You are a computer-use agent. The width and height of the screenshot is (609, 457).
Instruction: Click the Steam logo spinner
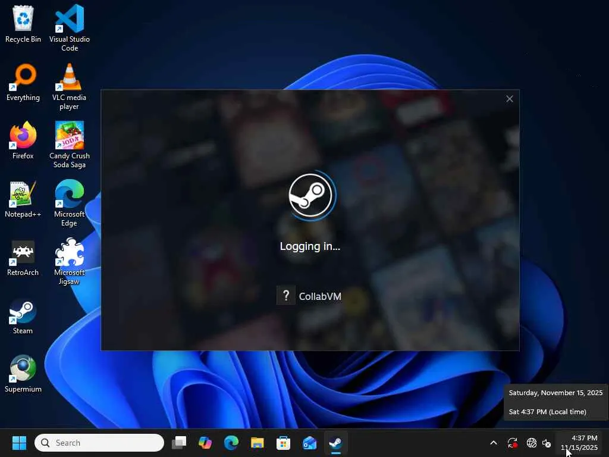tap(310, 195)
